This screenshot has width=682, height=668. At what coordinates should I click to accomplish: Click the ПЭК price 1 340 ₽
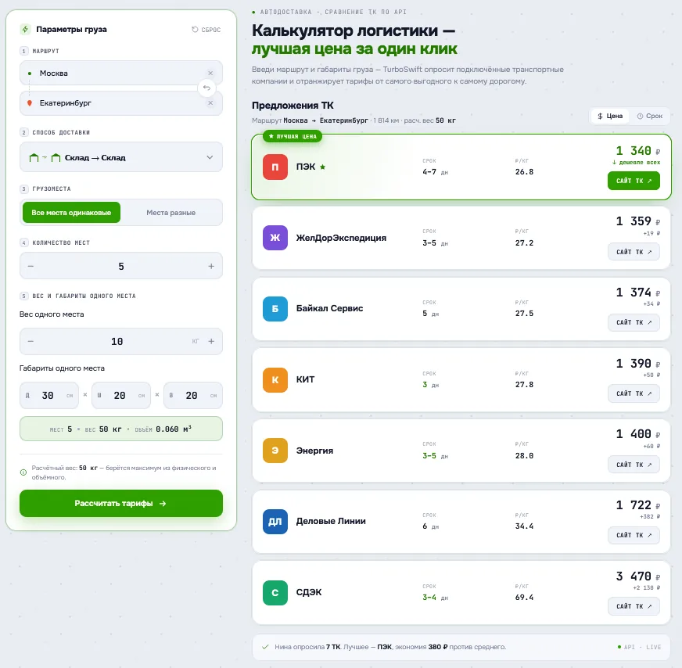click(638, 151)
